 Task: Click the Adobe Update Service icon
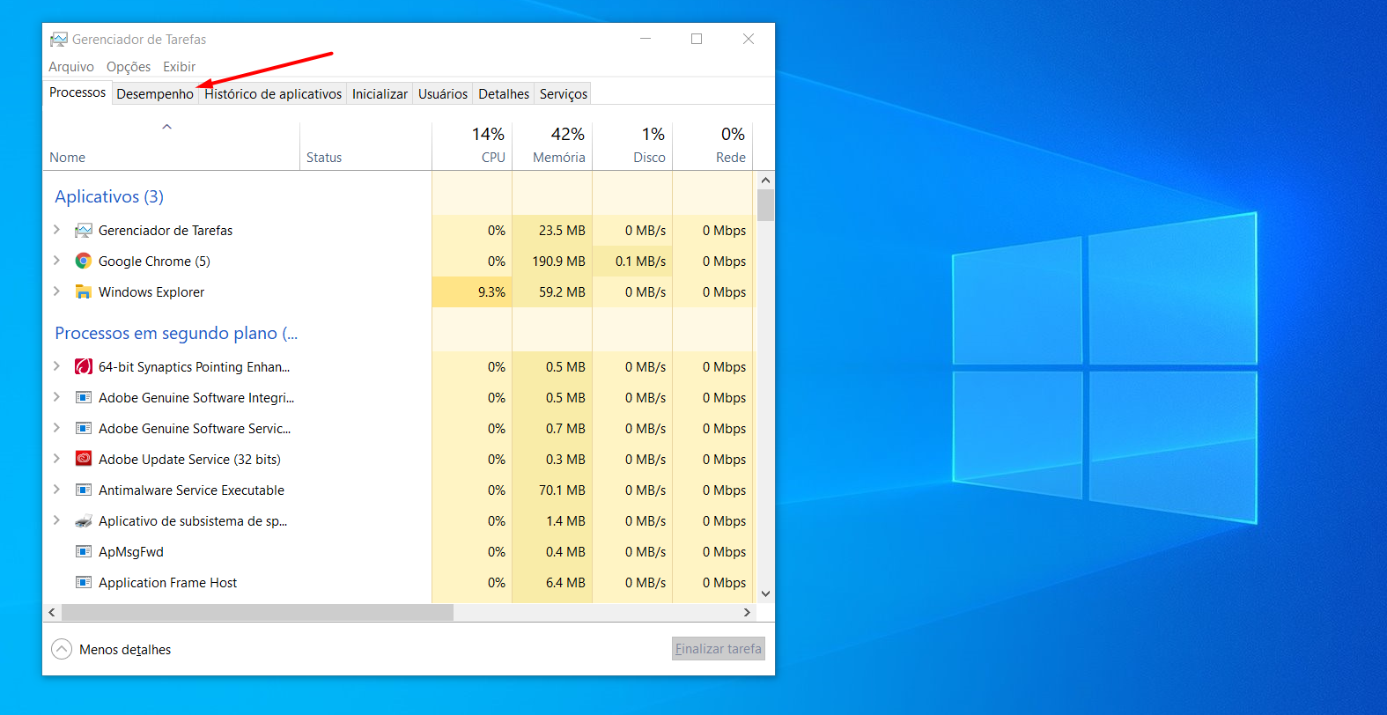[x=84, y=460]
